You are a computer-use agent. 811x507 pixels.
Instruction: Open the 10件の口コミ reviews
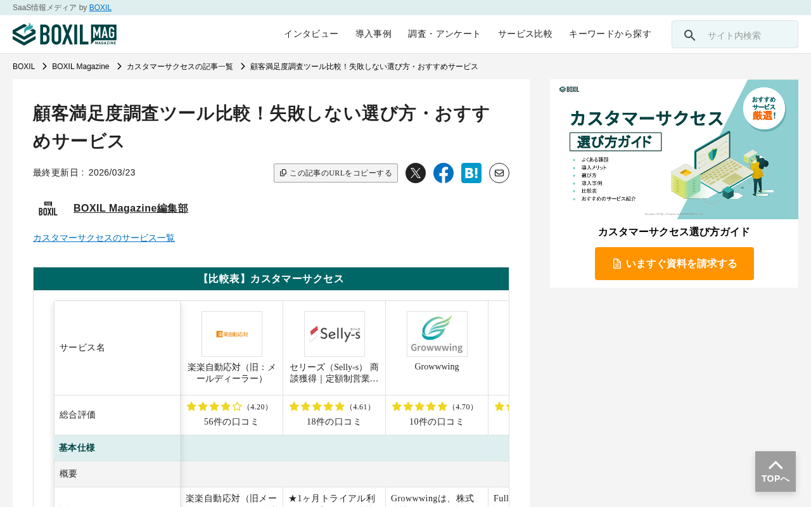(437, 422)
